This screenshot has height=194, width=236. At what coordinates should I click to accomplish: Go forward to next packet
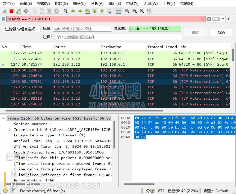pos(80,11)
